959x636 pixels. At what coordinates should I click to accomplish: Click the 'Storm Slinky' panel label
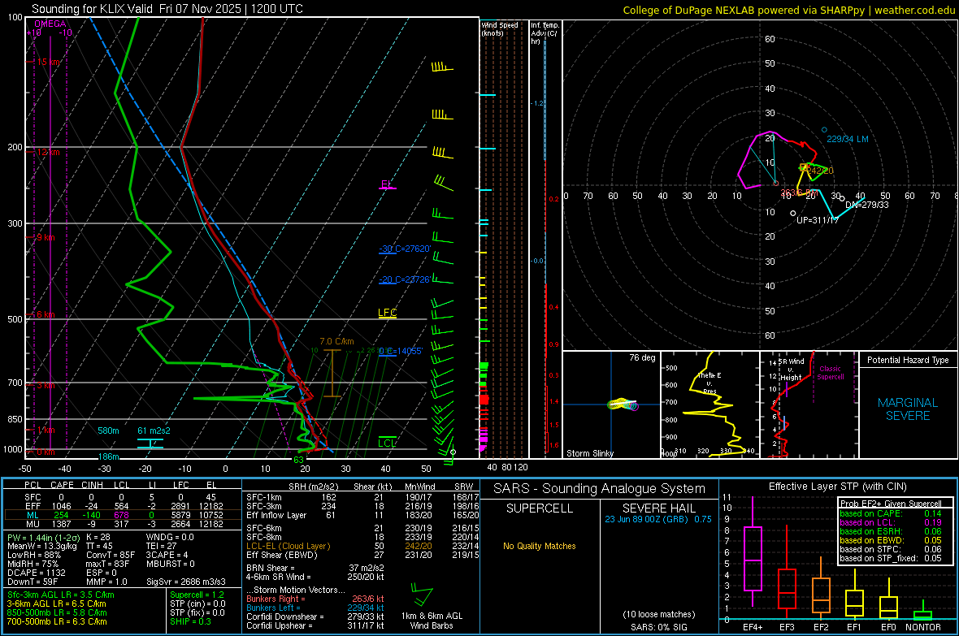[589, 453]
